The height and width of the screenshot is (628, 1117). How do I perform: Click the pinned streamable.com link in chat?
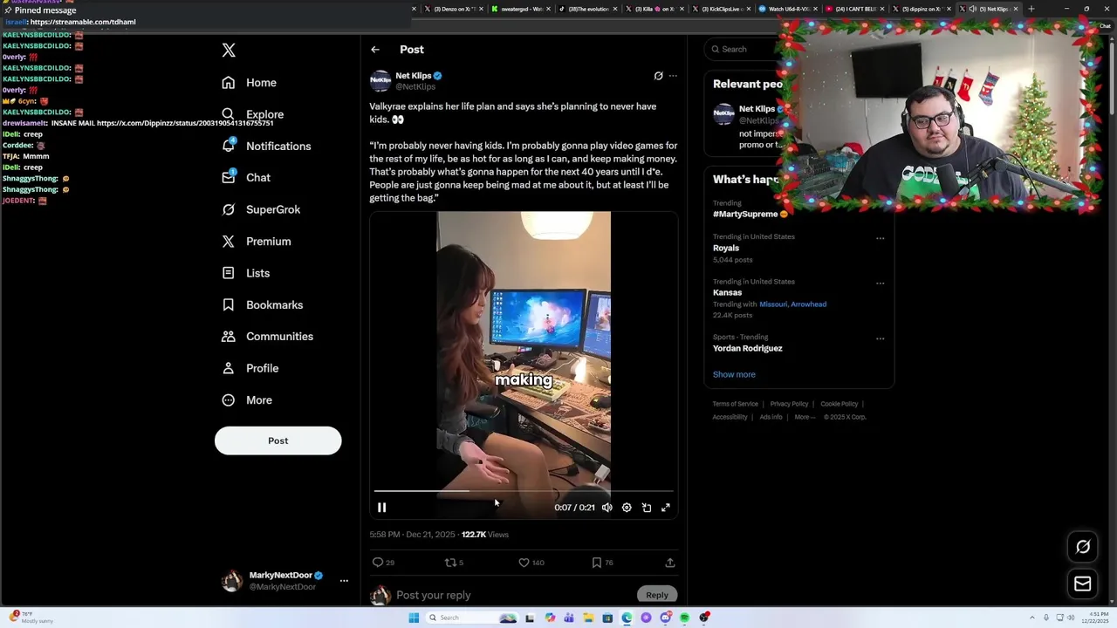click(83, 22)
